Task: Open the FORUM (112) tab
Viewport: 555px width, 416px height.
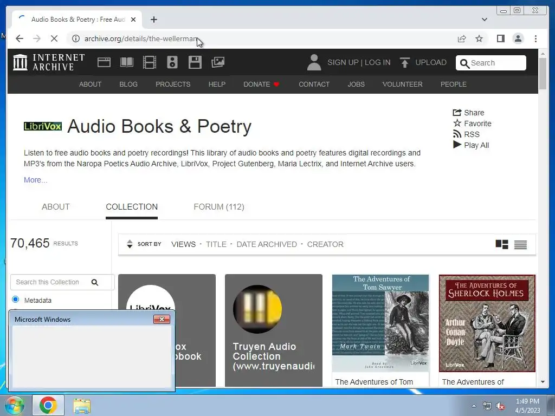Action: coord(219,207)
